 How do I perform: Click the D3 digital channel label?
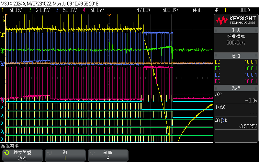coord(3,115)
